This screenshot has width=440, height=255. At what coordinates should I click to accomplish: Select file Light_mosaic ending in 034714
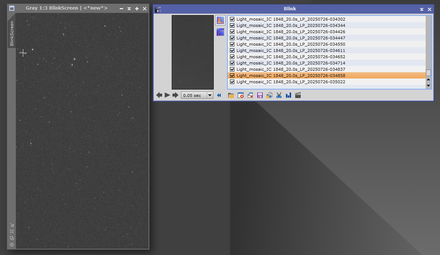click(291, 63)
